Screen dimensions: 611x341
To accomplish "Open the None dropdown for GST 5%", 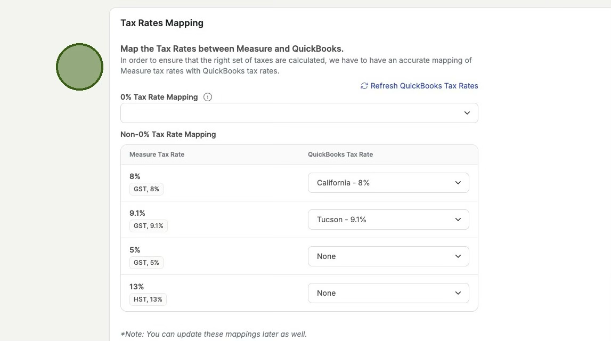I will pyautogui.click(x=388, y=256).
